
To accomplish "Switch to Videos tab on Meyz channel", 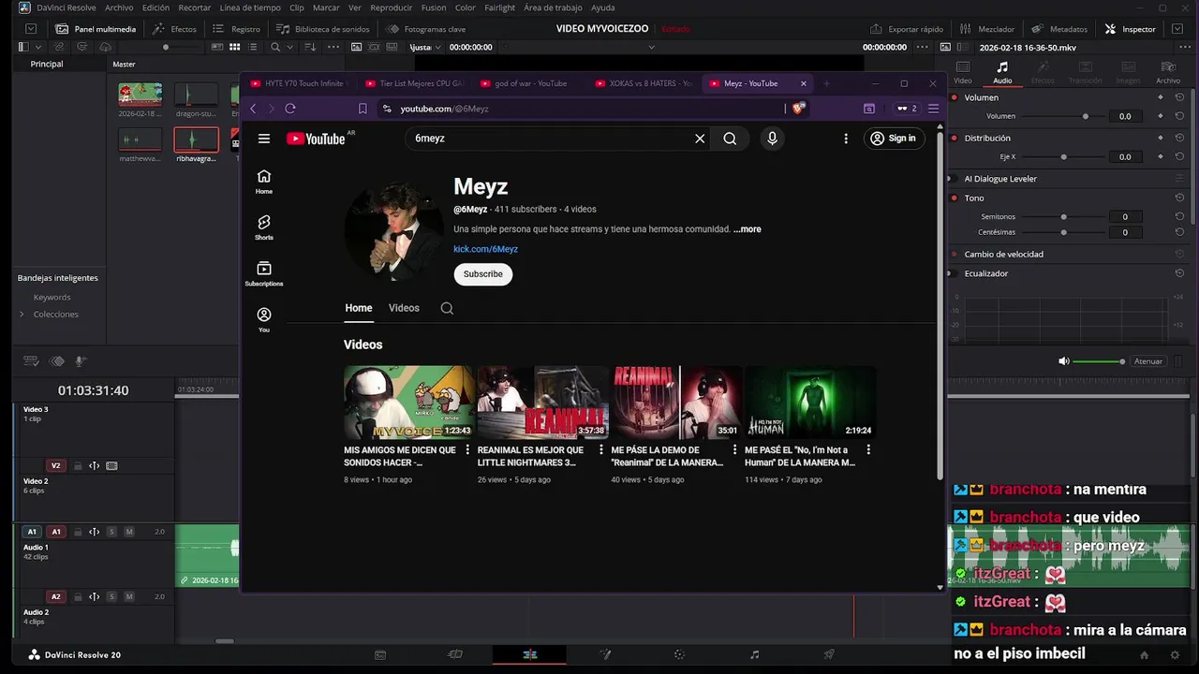I will [x=404, y=308].
